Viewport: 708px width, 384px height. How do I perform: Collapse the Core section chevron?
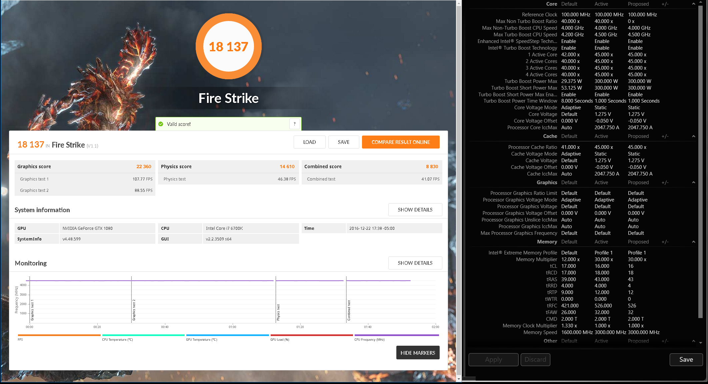click(x=694, y=4)
